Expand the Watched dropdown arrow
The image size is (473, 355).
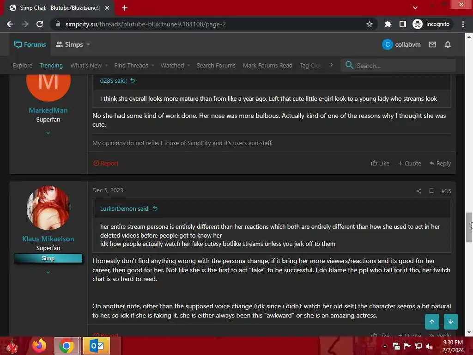click(188, 65)
